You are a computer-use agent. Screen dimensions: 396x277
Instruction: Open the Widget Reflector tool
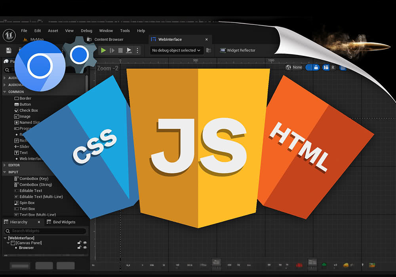pyautogui.click(x=238, y=50)
